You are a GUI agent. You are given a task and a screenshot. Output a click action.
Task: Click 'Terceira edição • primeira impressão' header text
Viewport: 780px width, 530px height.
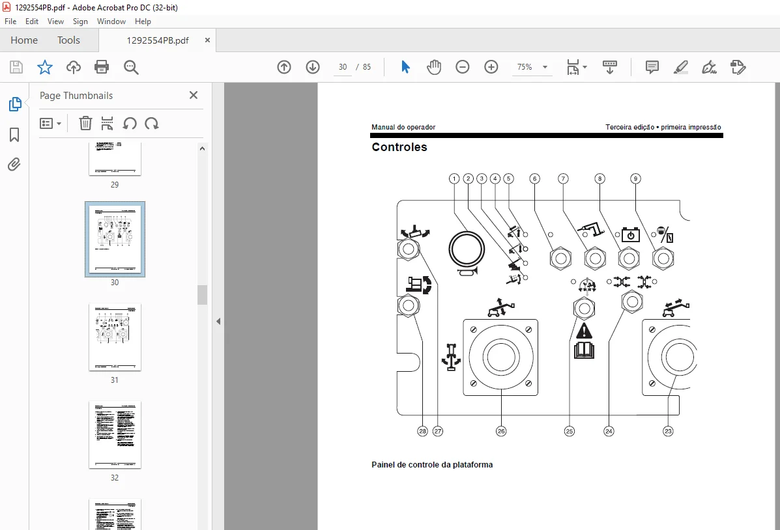(x=663, y=127)
